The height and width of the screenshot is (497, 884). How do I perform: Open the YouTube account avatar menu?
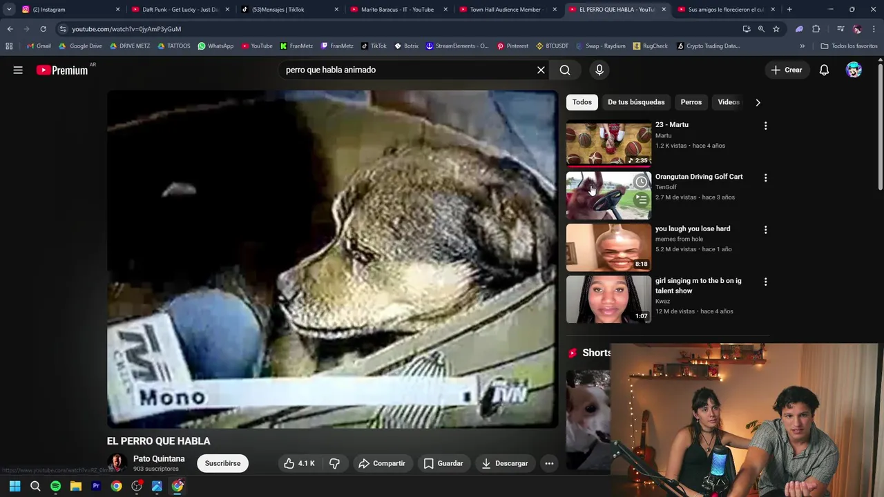(854, 70)
